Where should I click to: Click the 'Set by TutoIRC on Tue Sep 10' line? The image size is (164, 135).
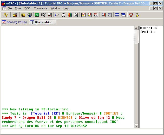44,126
